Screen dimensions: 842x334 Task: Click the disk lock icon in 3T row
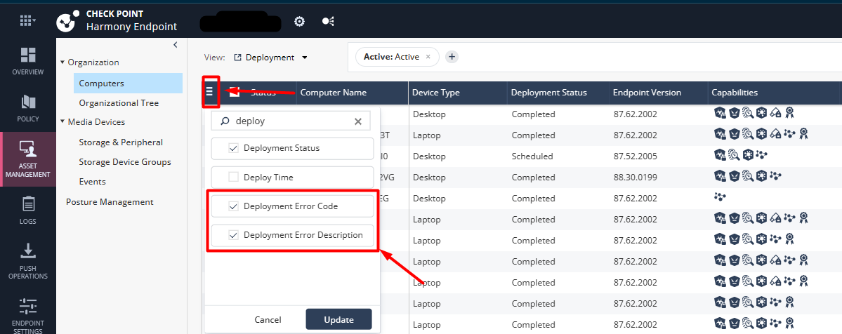775,135
